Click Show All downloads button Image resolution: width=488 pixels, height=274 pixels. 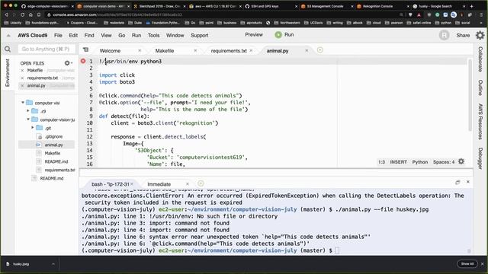coord(467,264)
